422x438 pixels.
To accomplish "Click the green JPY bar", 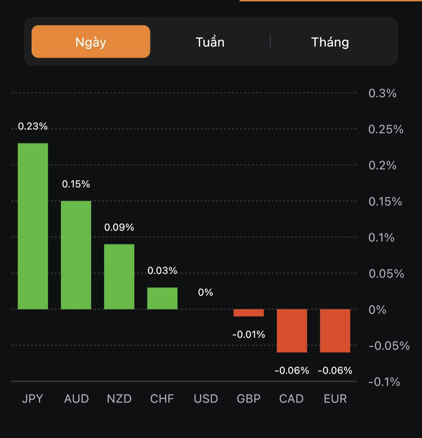I will [x=33, y=226].
